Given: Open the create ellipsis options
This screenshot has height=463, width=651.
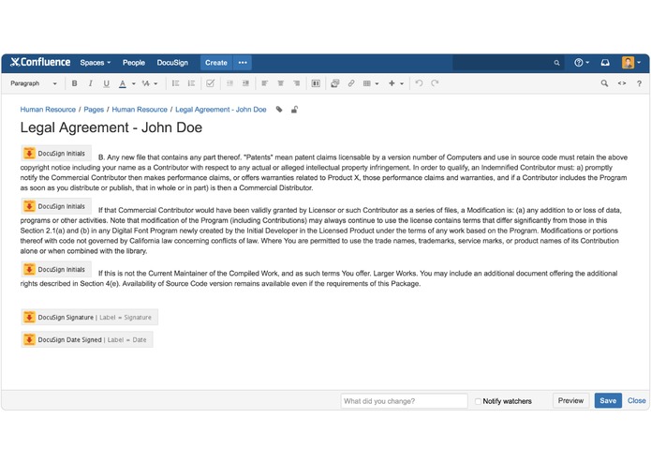Looking at the screenshot, I should click(243, 63).
